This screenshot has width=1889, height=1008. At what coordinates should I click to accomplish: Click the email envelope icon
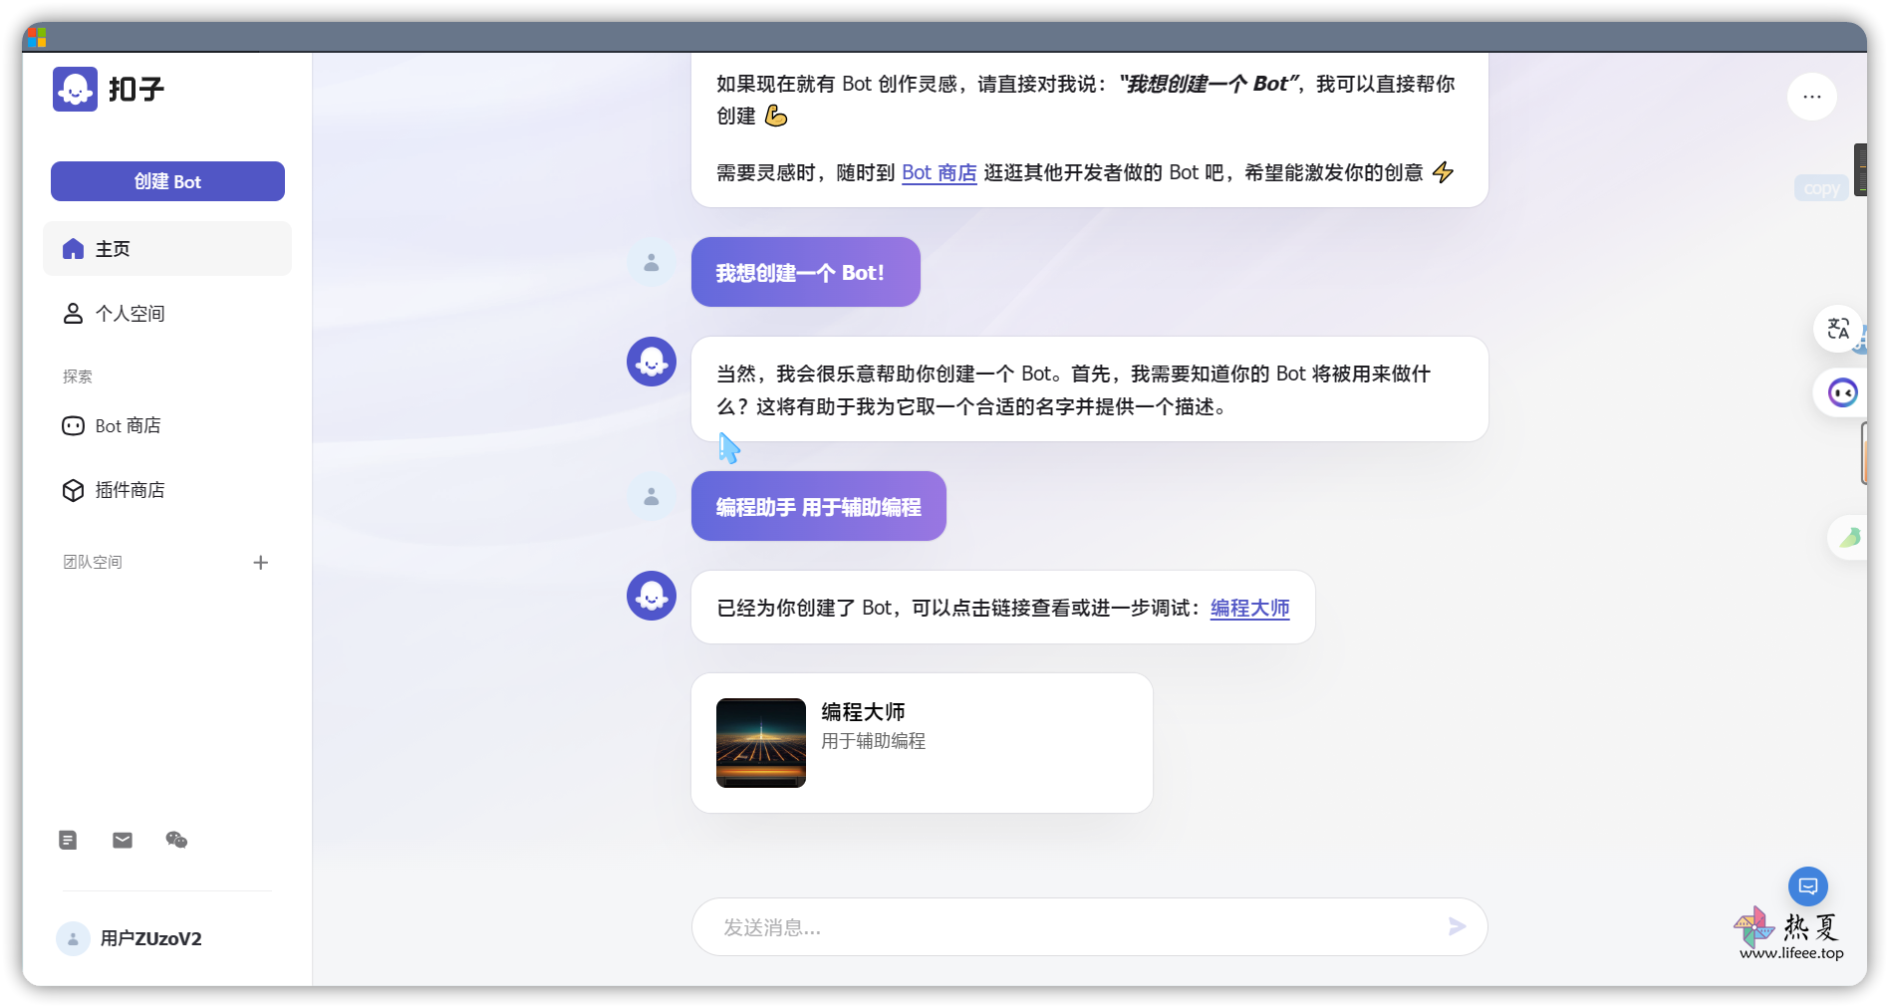[123, 841]
